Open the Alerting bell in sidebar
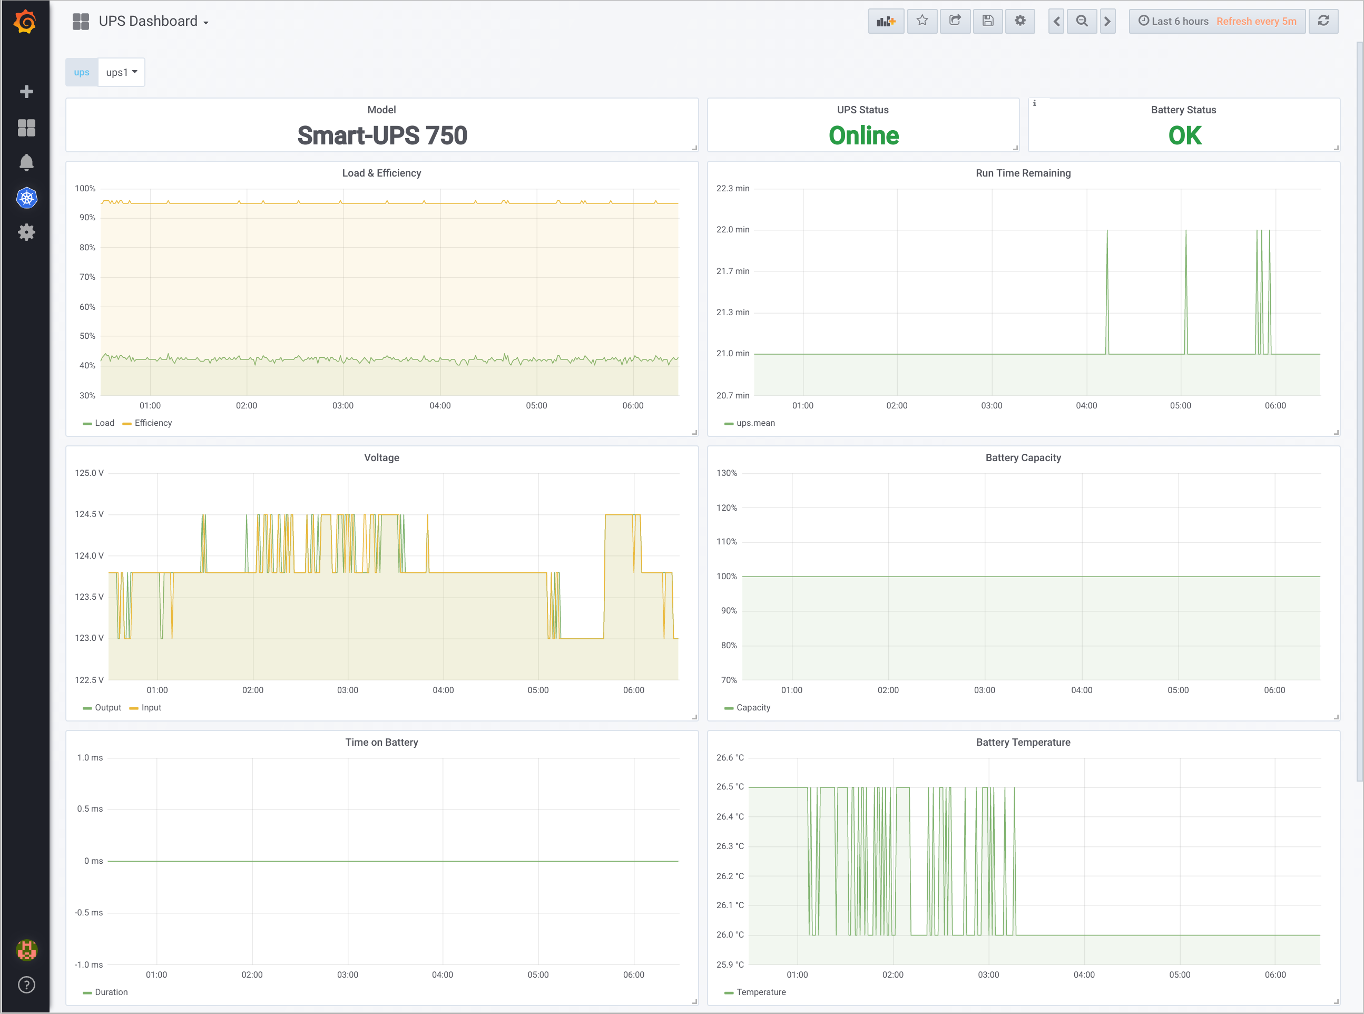The width and height of the screenshot is (1364, 1014). click(x=26, y=163)
